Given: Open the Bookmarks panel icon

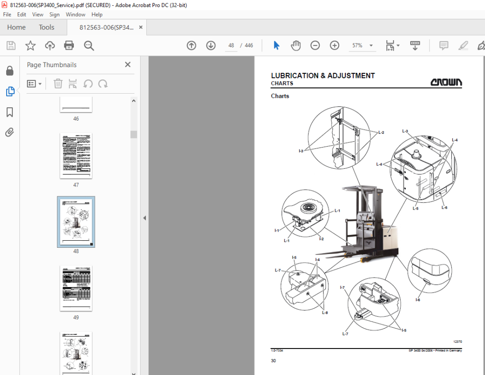Looking at the screenshot, I should pos(9,112).
